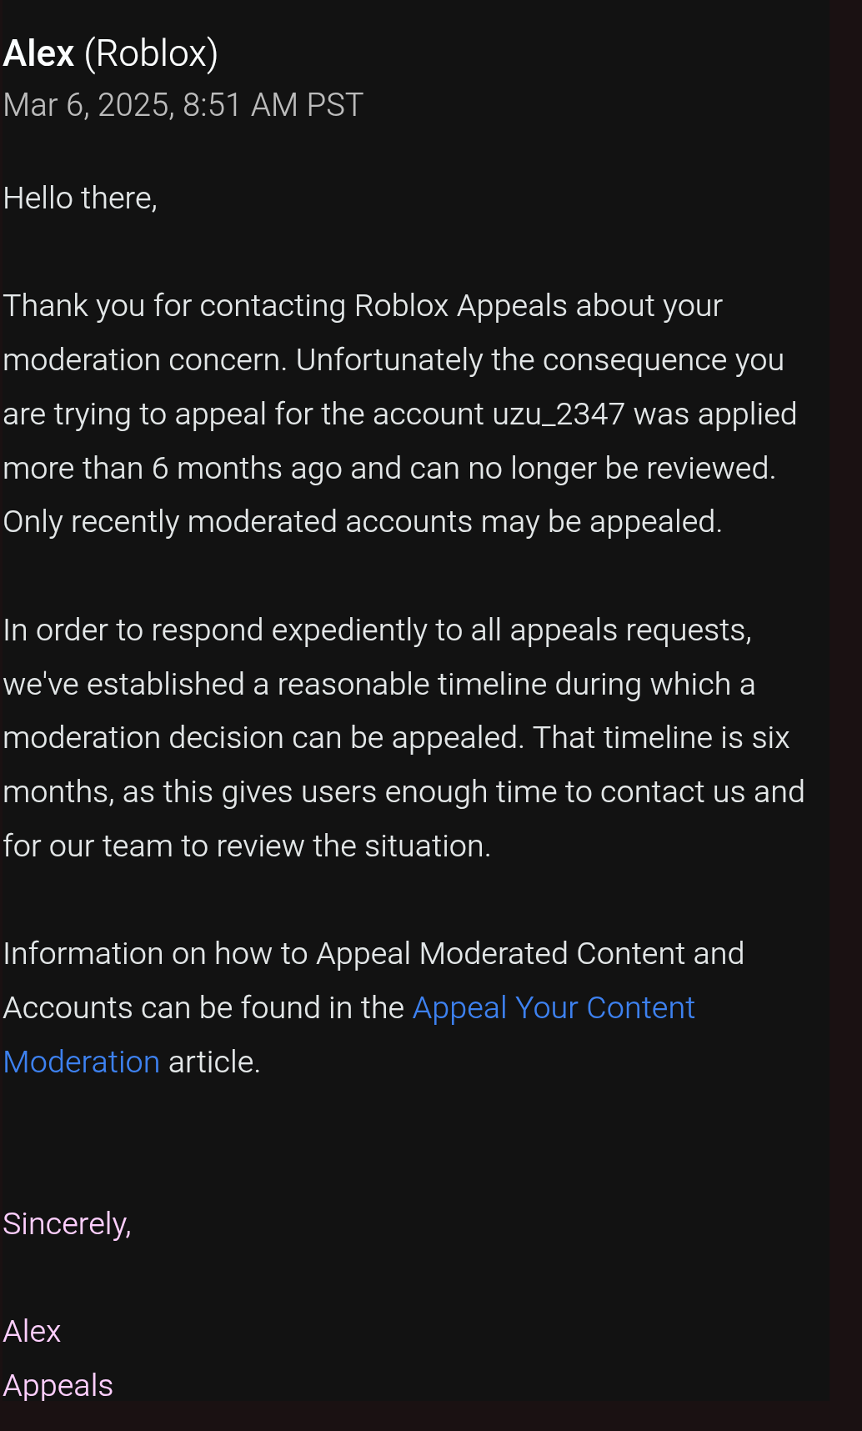Click the word "article." after the Moderation link

(x=214, y=1062)
